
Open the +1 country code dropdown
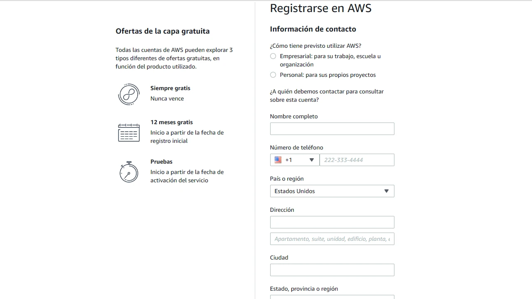click(295, 160)
